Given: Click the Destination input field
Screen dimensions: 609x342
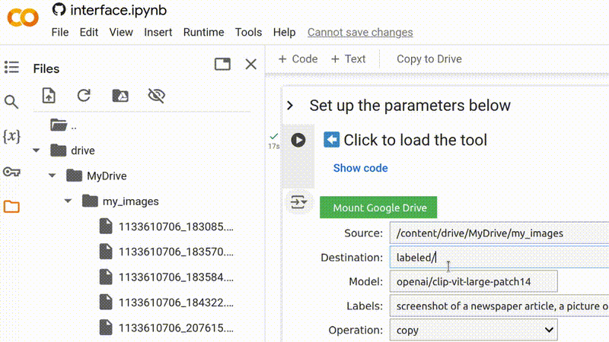Looking at the screenshot, I should pos(499,258).
